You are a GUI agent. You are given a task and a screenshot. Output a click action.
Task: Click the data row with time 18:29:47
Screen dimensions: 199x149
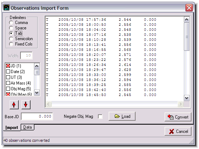101,70
